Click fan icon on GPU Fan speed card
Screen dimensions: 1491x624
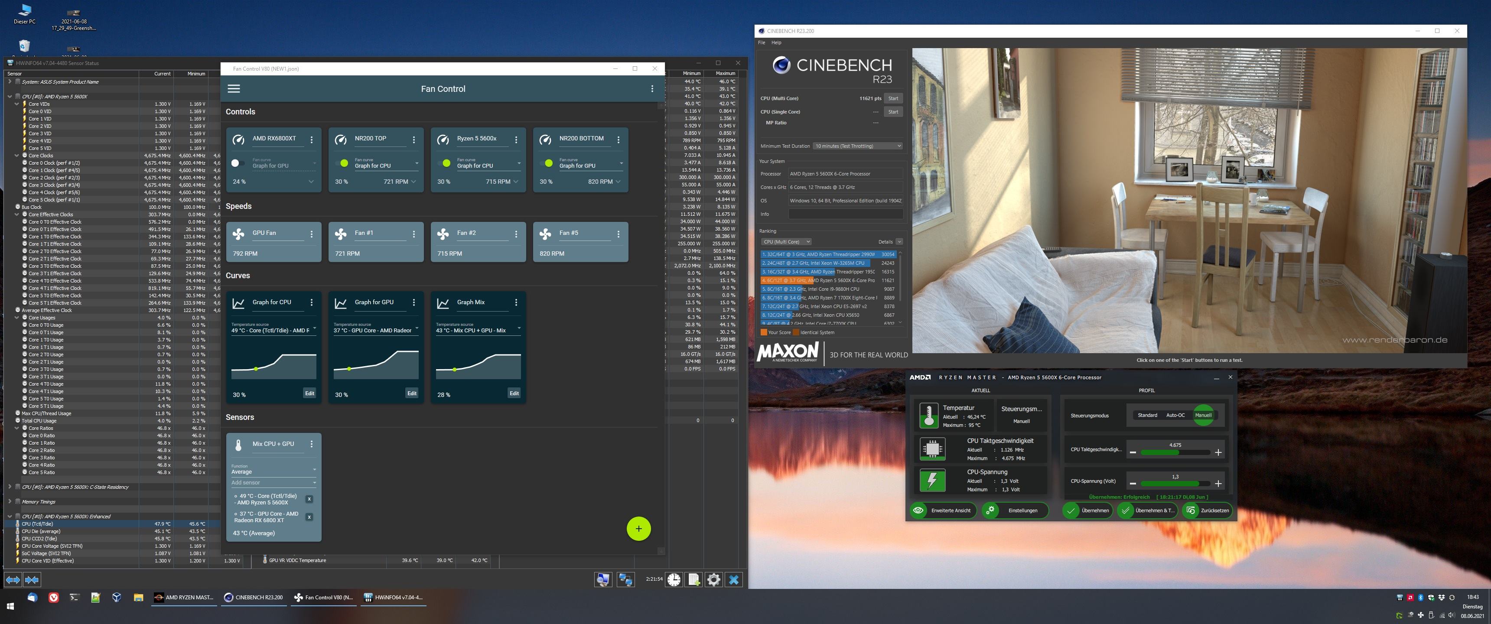tap(238, 234)
